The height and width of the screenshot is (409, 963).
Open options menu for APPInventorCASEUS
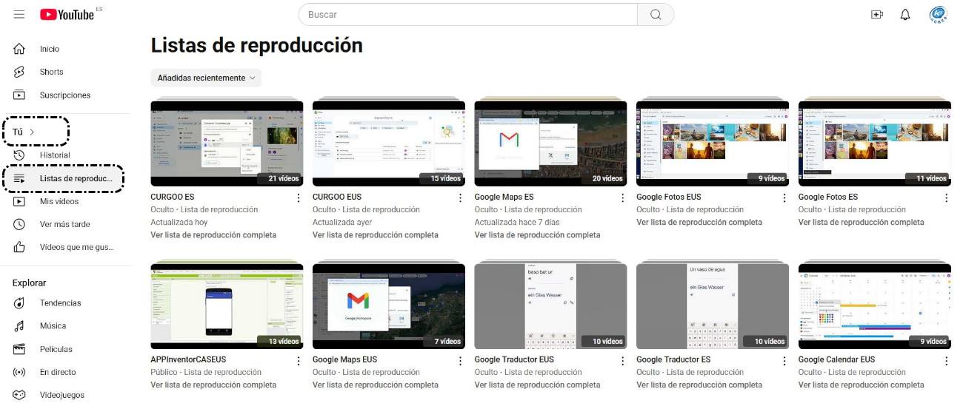click(299, 360)
